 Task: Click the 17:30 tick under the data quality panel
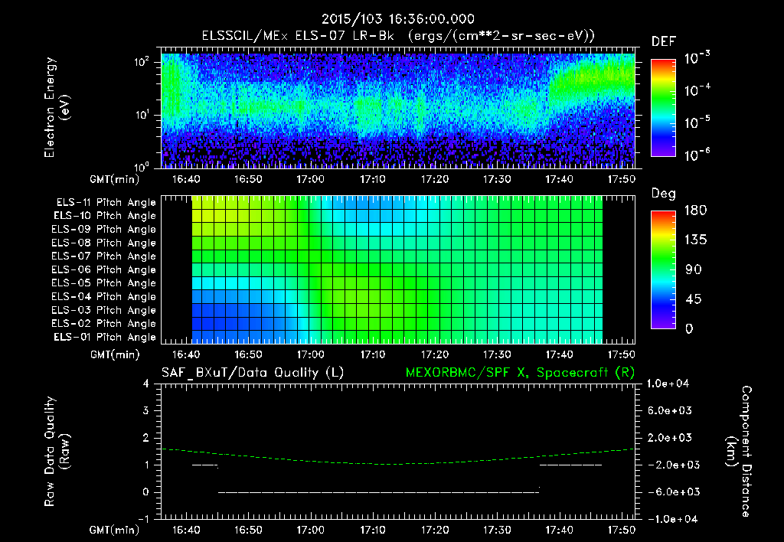tap(497, 530)
